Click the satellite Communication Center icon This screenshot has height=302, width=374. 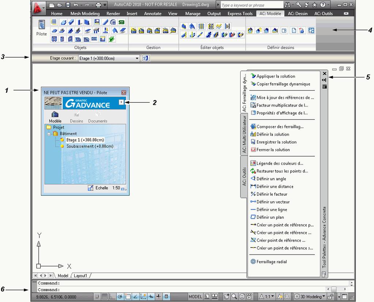(x=307, y=5)
